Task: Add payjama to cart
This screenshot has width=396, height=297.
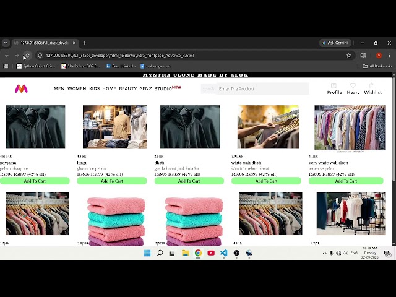Action: point(35,181)
